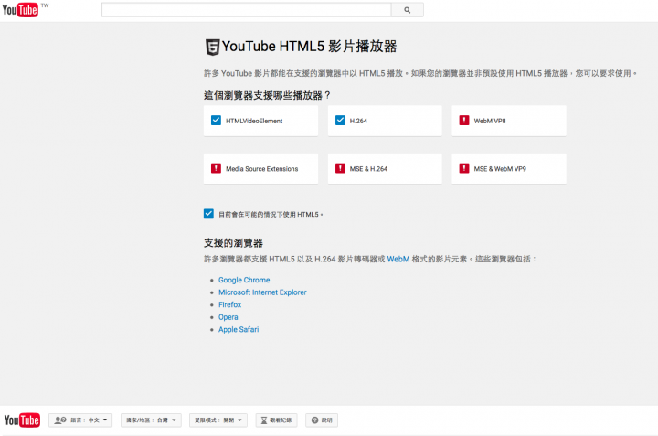Image resolution: width=658 pixels, height=436 pixels.
Task: Open the Firefox link
Action: point(229,304)
